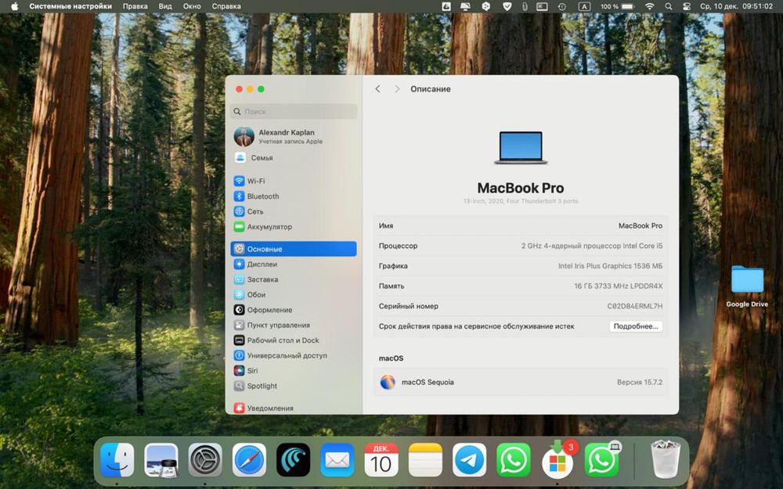Open Системные настройки menu
Screen dimensions: 783x489
tap(70, 6)
